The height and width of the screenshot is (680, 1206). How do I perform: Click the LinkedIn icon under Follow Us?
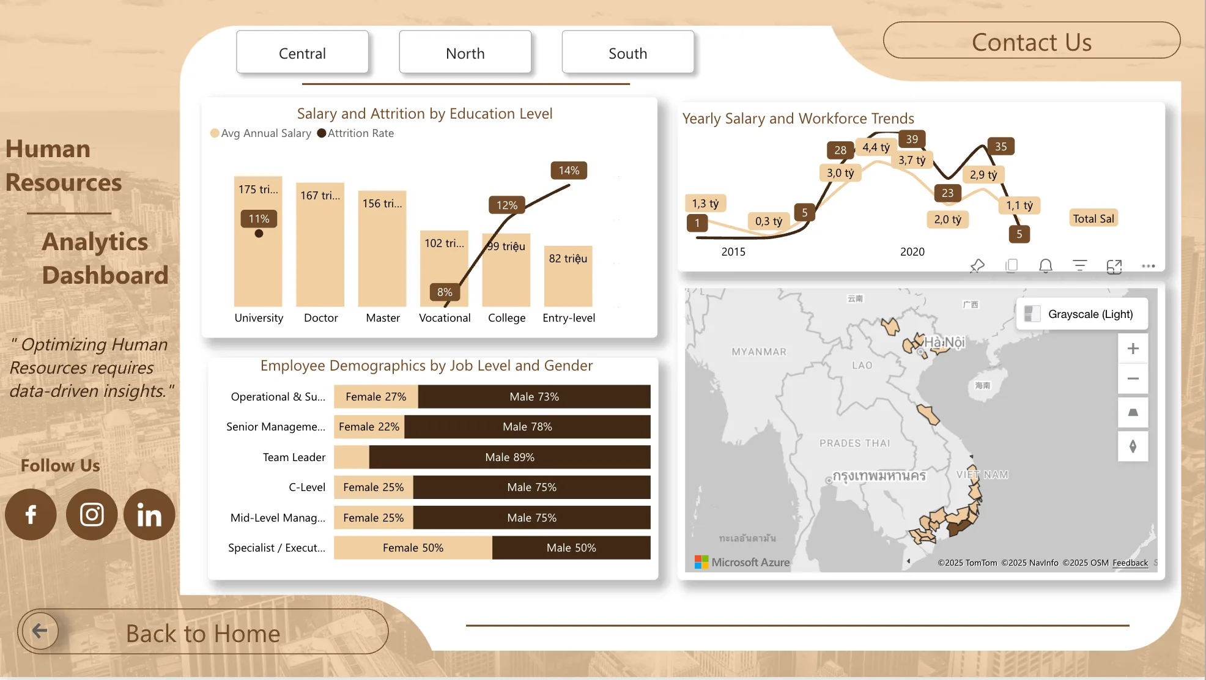pos(149,514)
